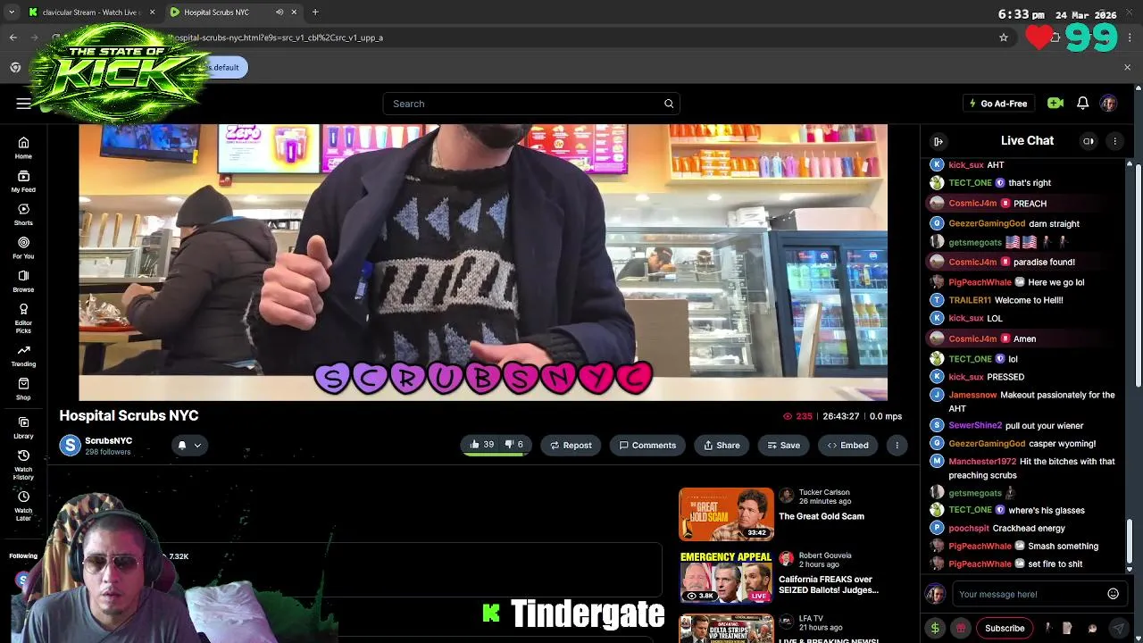Like the video with thumbs up
This screenshot has height=643, width=1143.
tap(482, 445)
